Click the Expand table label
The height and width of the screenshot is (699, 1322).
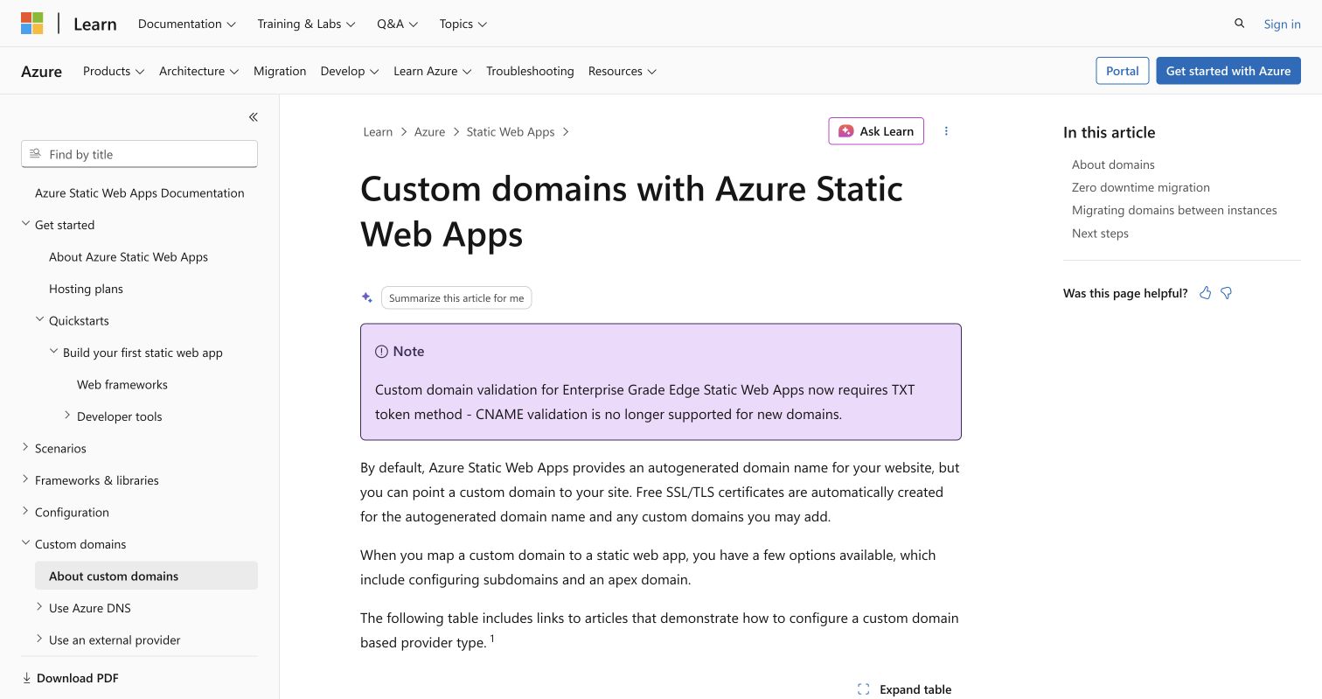915,689
